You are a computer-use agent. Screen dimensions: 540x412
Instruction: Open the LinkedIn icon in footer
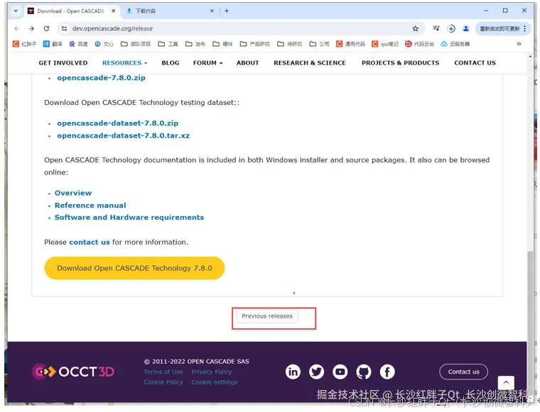[293, 372]
